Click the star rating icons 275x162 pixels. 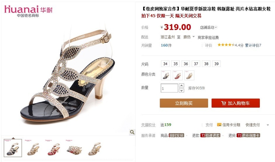click(226, 45)
